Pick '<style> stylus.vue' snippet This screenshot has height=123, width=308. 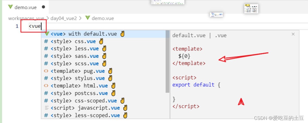click(77, 78)
